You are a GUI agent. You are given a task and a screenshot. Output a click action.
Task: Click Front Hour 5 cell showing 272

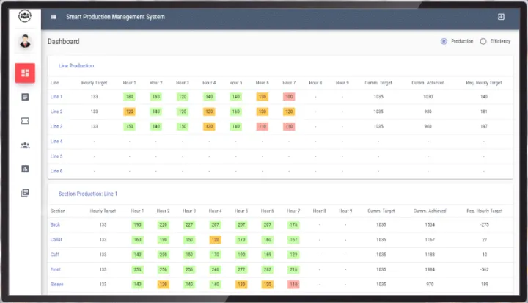pyautogui.click(x=241, y=269)
